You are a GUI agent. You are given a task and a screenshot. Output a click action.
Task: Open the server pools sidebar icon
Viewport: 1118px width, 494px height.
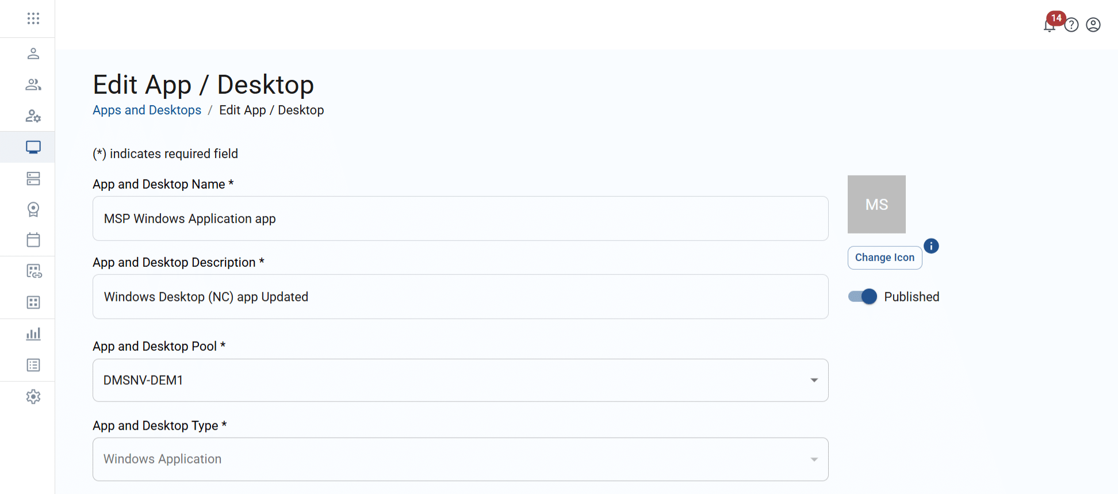pyautogui.click(x=33, y=179)
